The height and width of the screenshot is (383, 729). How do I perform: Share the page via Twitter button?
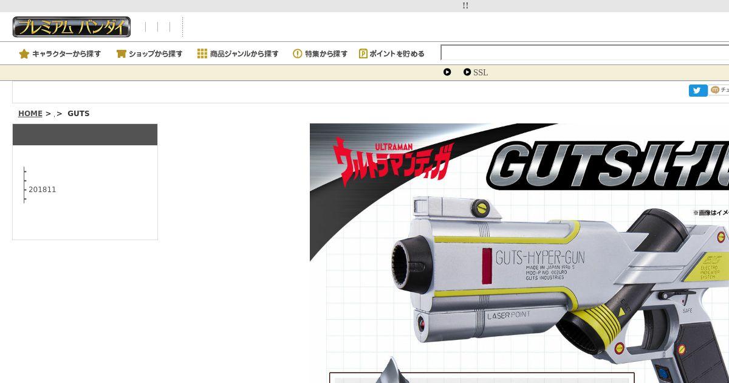click(698, 91)
